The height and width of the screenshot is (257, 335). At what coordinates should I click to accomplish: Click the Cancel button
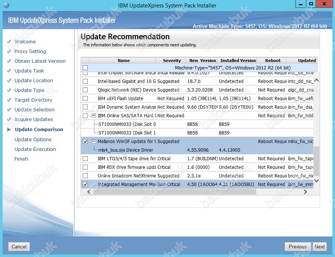[19, 247]
